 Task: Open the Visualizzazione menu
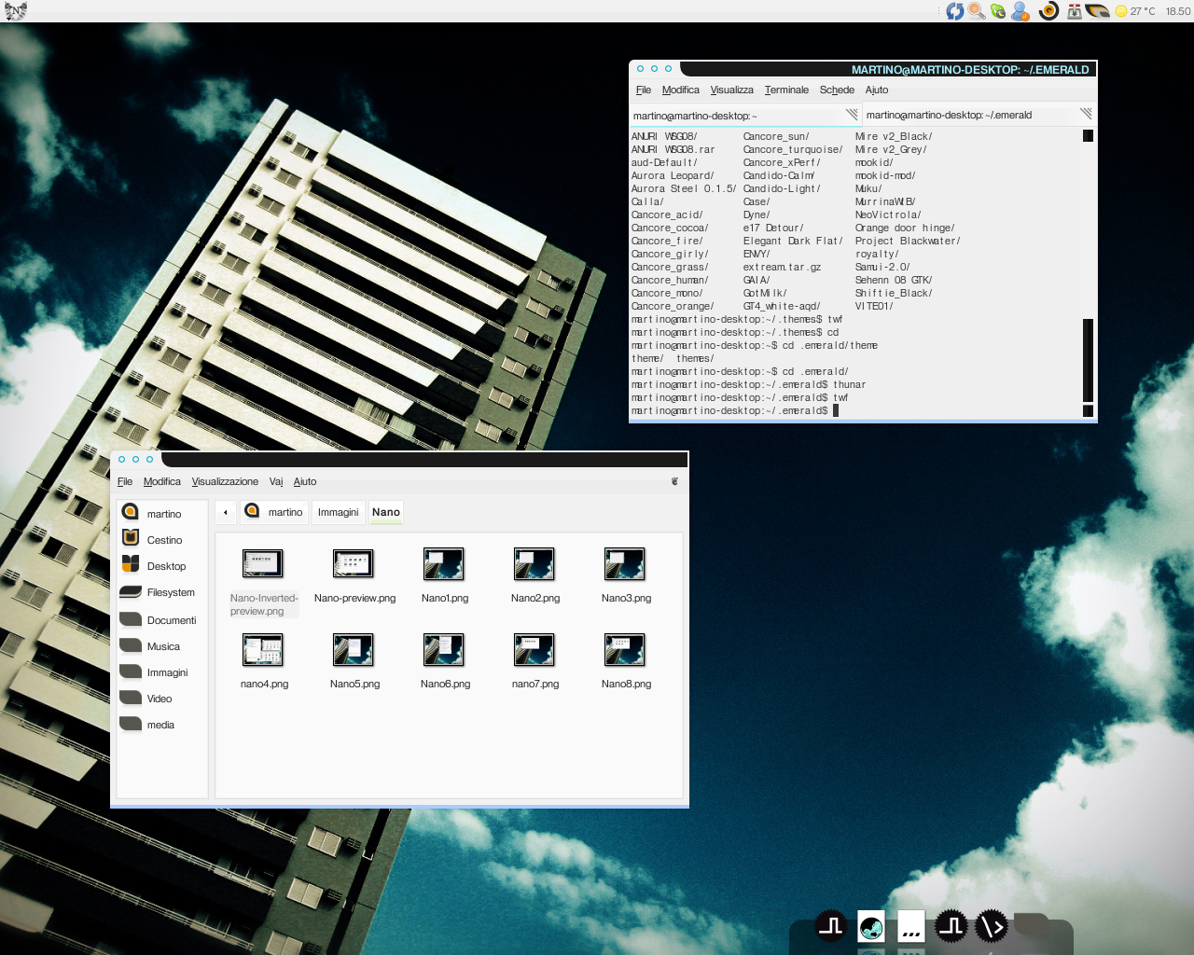click(225, 481)
